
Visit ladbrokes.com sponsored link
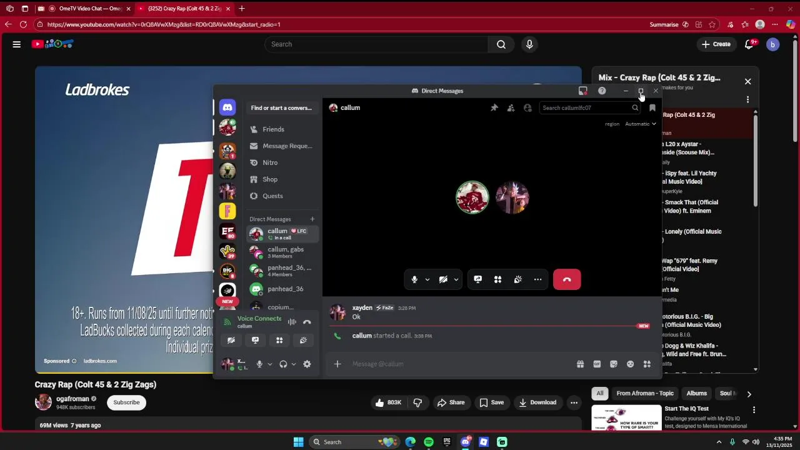click(x=100, y=361)
